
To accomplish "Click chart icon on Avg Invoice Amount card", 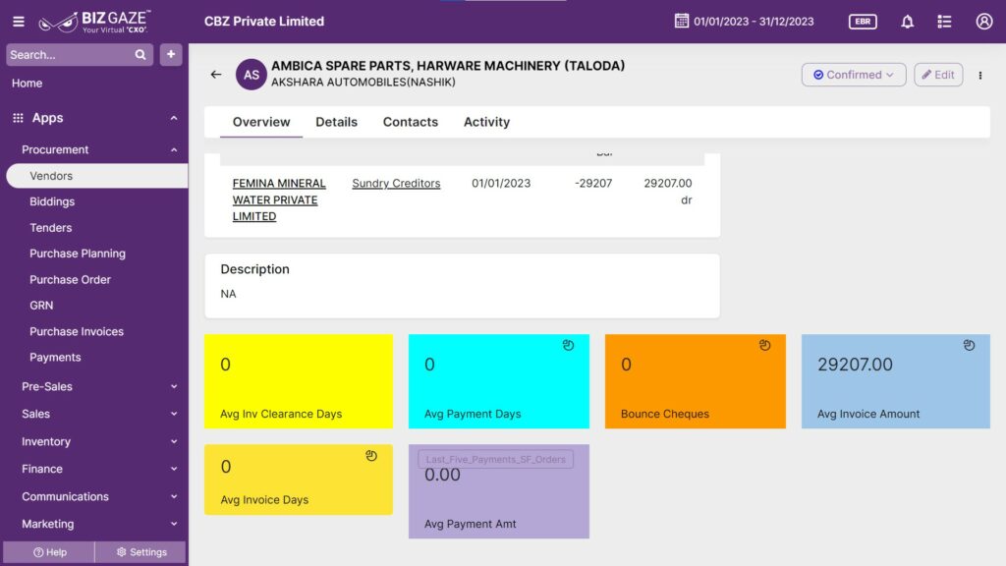I will coord(969,345).
